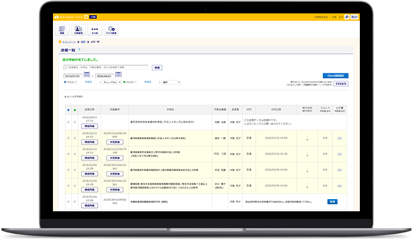Click the search button beside search box
This screenshot has width=416, height=240.
coord(157,68)
